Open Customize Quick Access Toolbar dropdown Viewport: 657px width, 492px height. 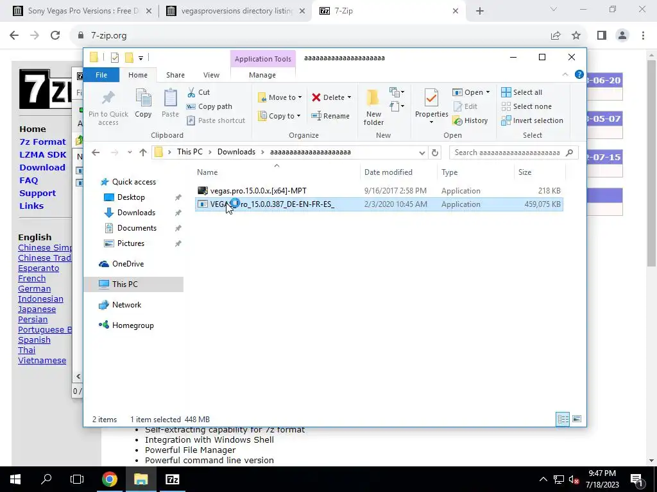[141, 58]
